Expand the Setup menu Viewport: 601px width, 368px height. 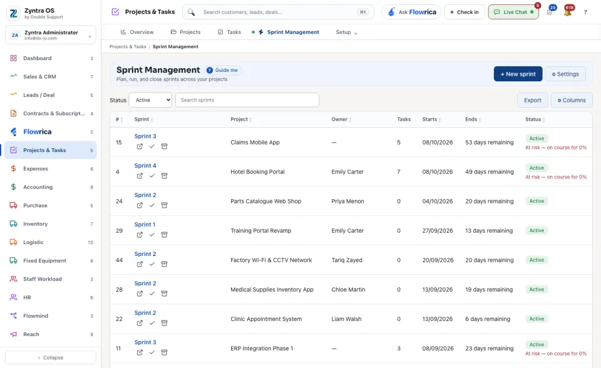tap(346, 32)
